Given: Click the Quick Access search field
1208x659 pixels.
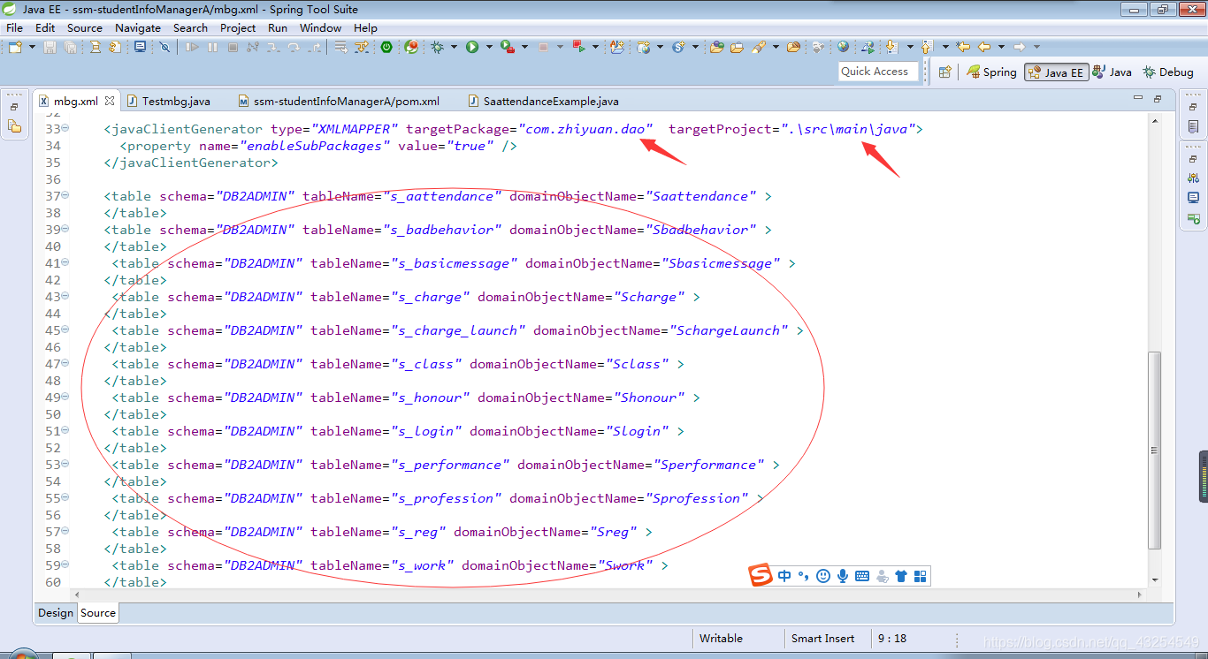Looking at the screenshot, I should 876,72.
